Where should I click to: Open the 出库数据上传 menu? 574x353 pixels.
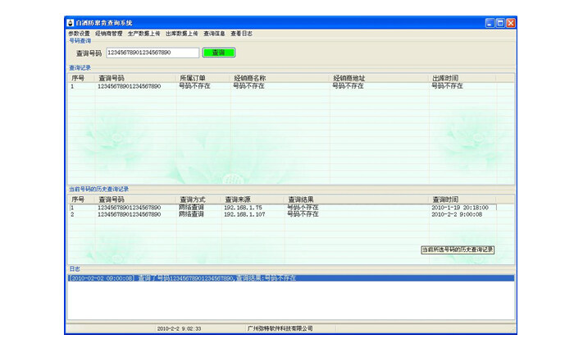[x=181, y=34]
